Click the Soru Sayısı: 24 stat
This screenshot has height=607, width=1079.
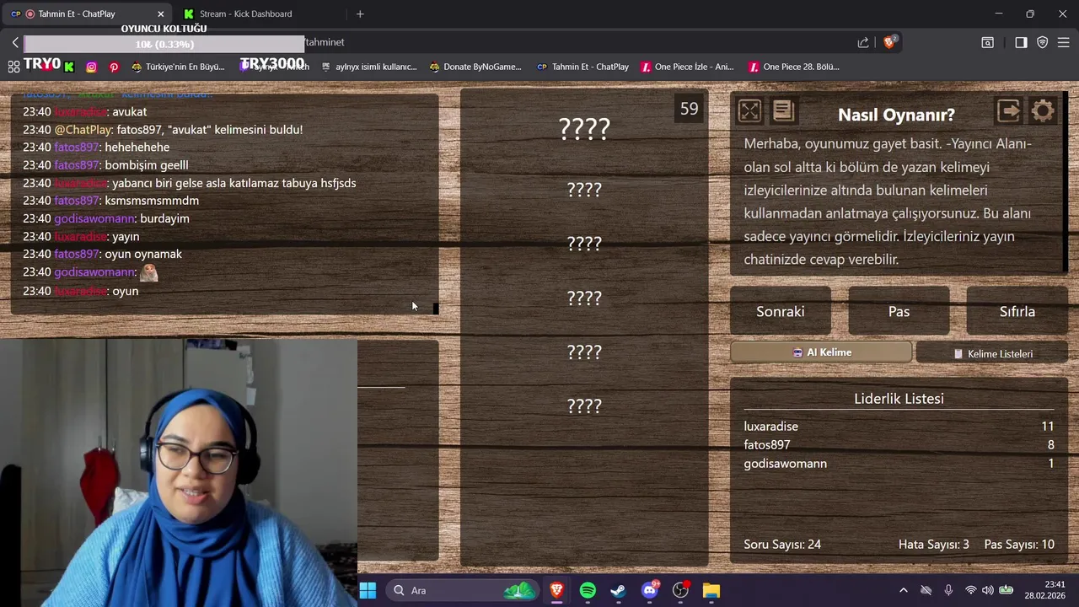pos(782,545)
